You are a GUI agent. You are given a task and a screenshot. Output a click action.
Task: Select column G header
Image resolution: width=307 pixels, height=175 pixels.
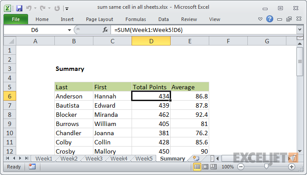coord(267,41)
